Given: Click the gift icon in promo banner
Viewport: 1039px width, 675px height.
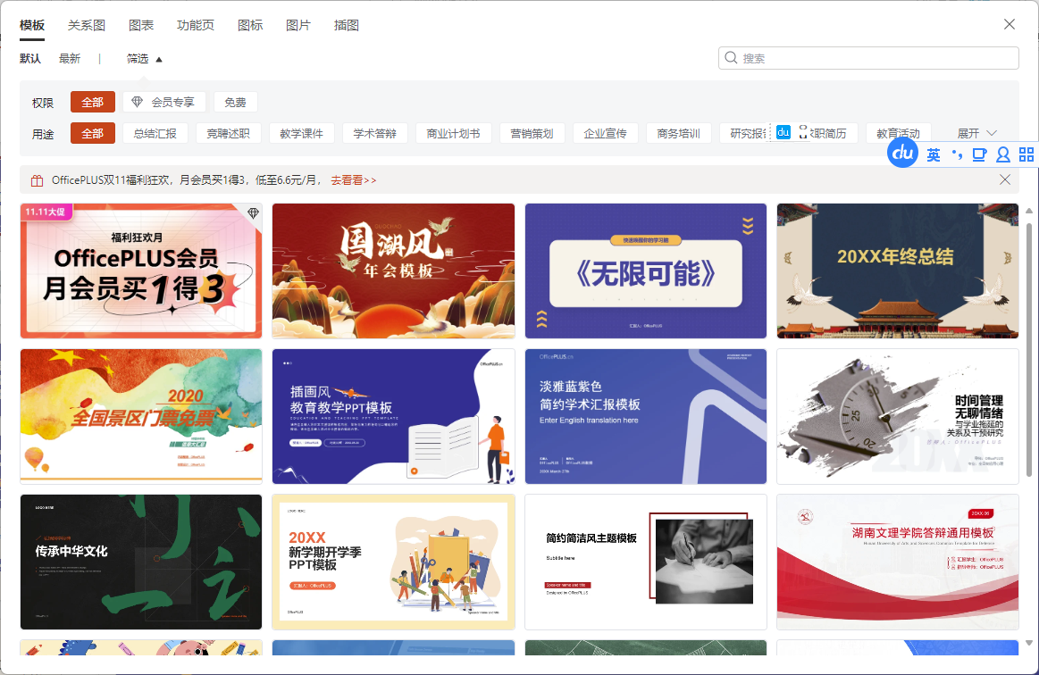Looking at the screenshot, I should [x=38, y=180].
